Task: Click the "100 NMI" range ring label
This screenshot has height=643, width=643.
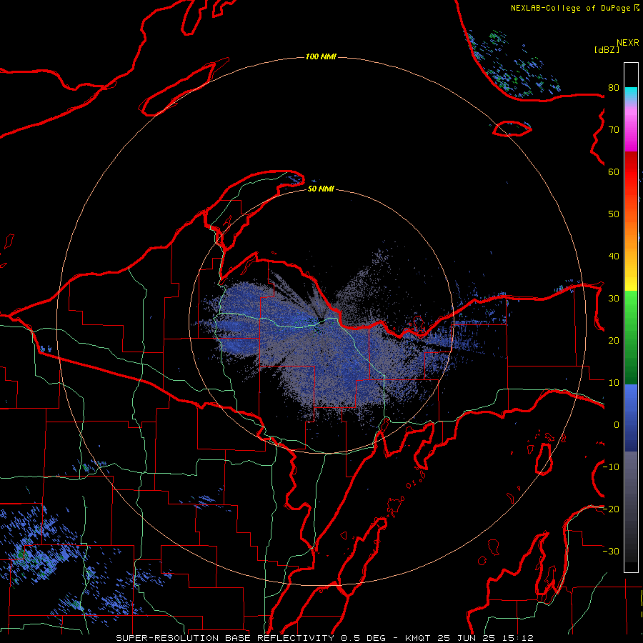Action: coord(321,56)
